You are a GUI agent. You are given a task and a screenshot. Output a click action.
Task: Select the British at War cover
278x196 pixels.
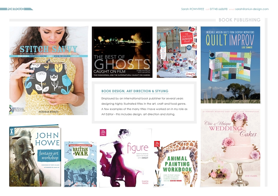click(x=81, y=164)
